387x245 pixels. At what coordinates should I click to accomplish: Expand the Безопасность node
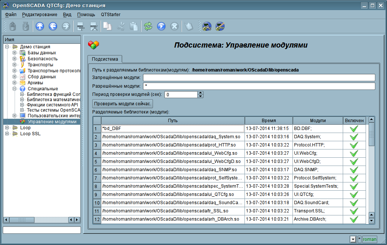pyautogui.click(x=14, y=59)
